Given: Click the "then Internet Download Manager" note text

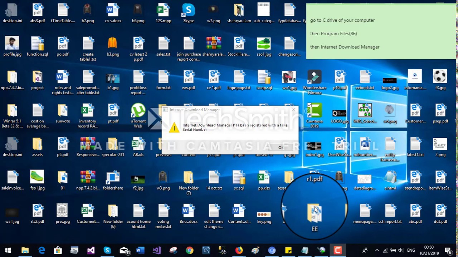Looking at the screenshot, I should (x=345, y=47).
